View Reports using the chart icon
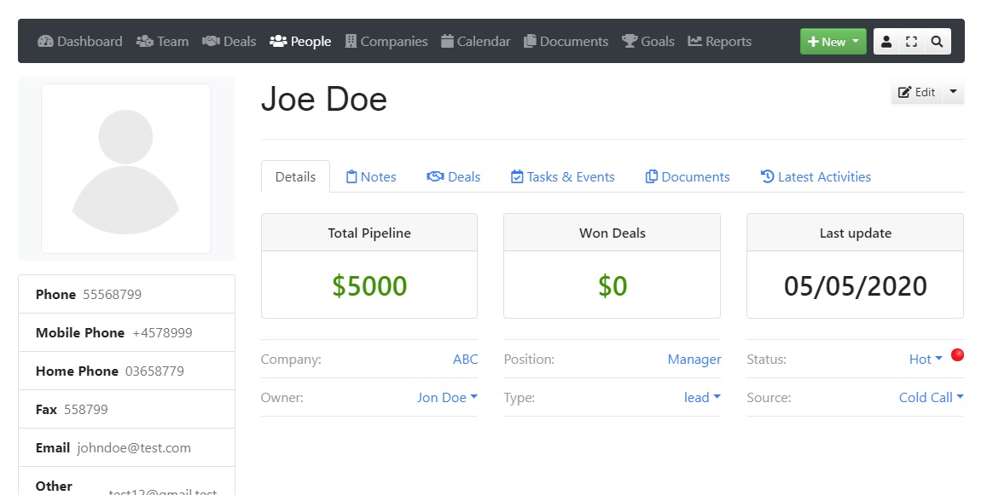This screenshot has height=495, width=987. click(696, 40)
